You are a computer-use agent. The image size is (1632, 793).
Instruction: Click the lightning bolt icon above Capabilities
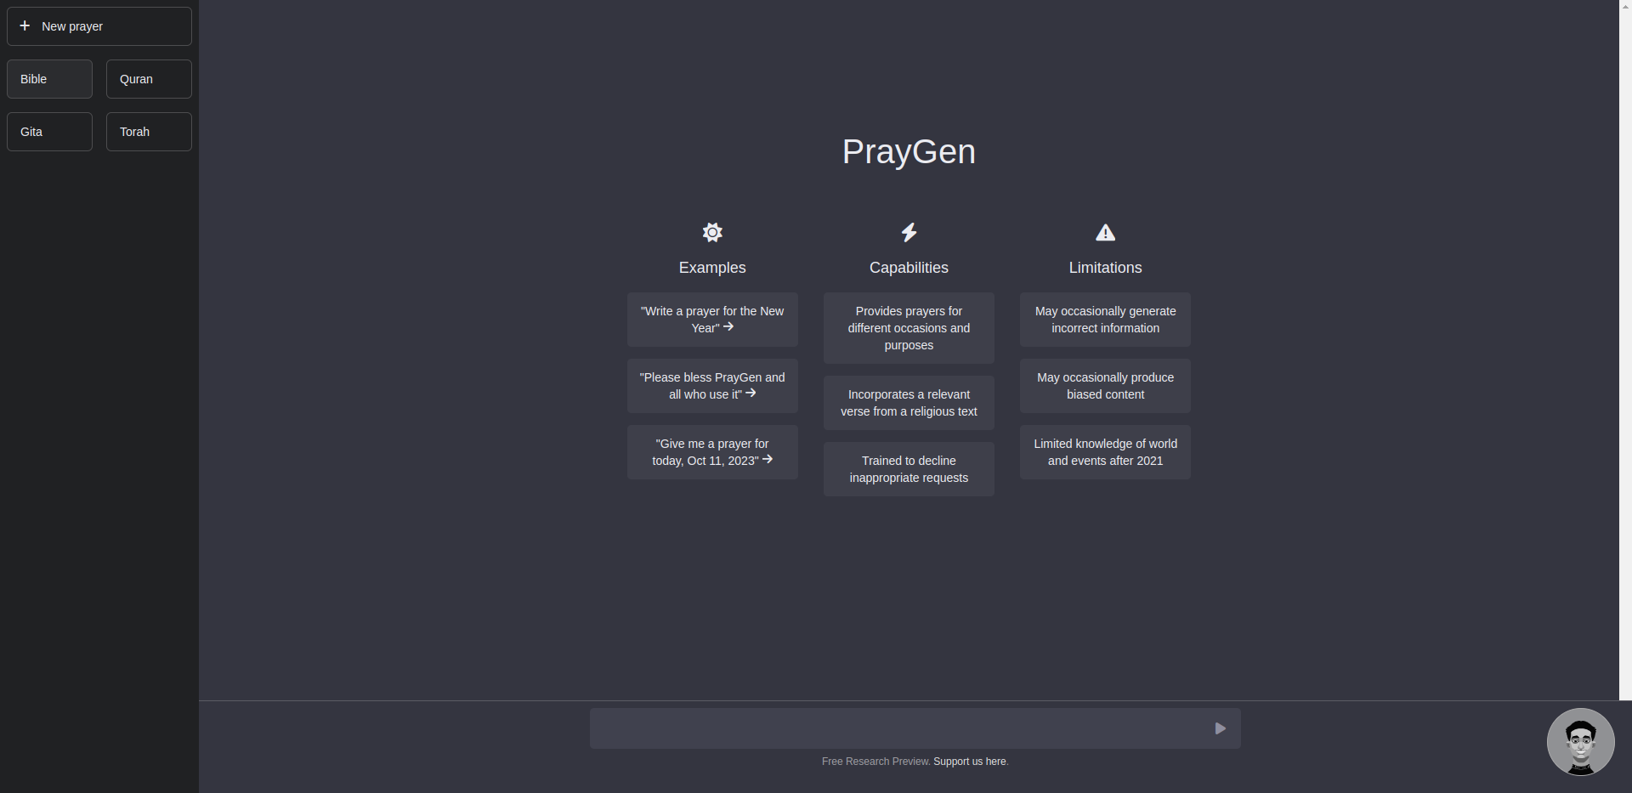(x=908, y=232)
